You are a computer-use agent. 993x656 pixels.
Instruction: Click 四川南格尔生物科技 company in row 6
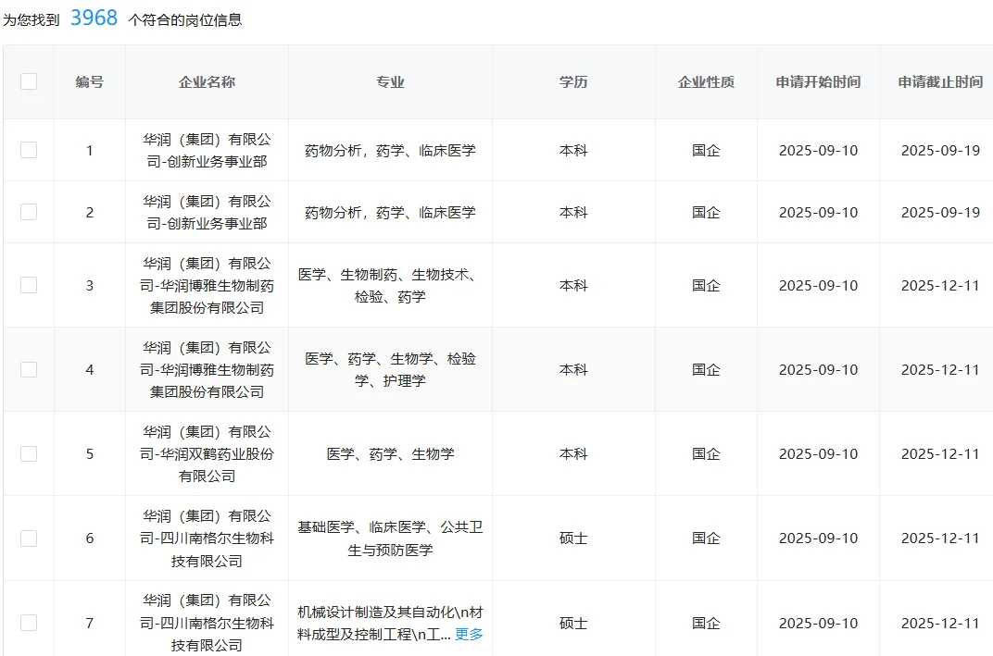click(207, 538)
